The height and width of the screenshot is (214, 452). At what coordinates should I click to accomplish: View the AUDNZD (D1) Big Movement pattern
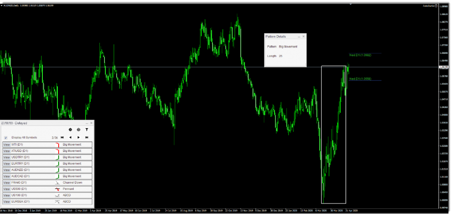[x=6, y=170]
